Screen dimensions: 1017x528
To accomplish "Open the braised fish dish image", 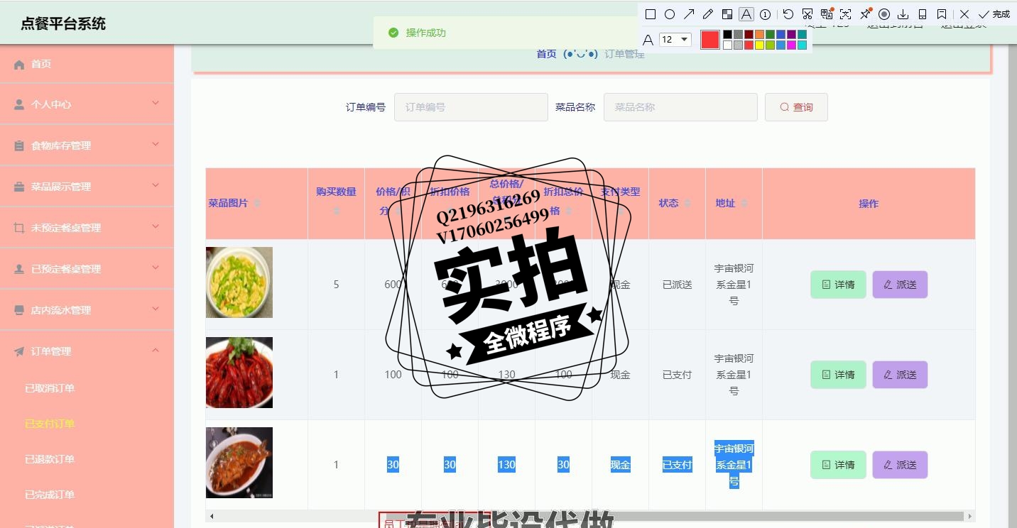I will (239, 463).
